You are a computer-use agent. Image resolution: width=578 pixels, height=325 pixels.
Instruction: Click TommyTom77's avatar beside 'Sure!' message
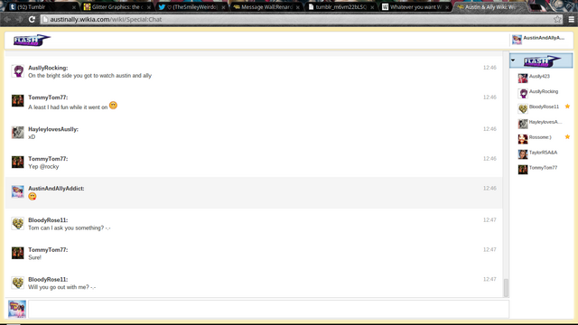17,253
